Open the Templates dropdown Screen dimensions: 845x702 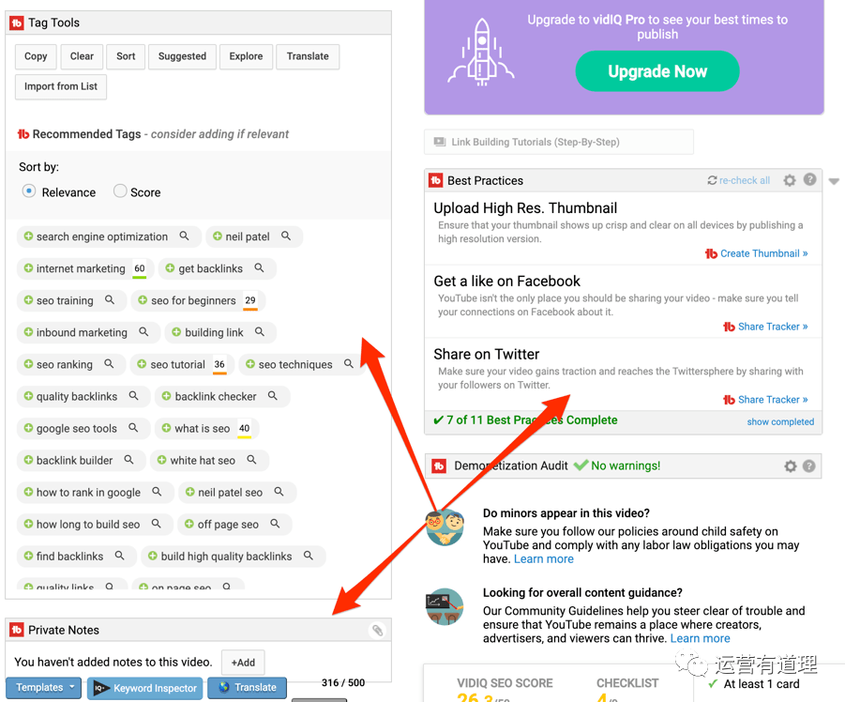click(44, 687)
